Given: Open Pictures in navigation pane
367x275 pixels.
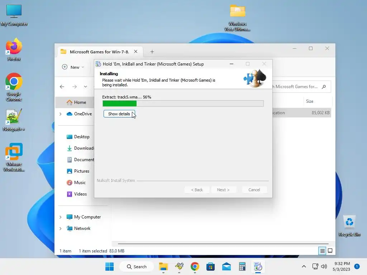Looking at the screenshot, I should 78,171.
